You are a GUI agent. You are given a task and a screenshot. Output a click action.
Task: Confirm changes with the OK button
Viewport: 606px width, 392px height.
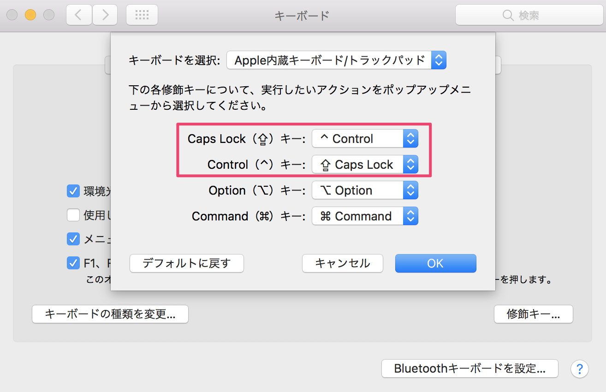pyautogui.click(x=435, y=263)
